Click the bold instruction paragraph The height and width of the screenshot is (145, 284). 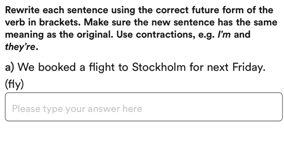140,28
